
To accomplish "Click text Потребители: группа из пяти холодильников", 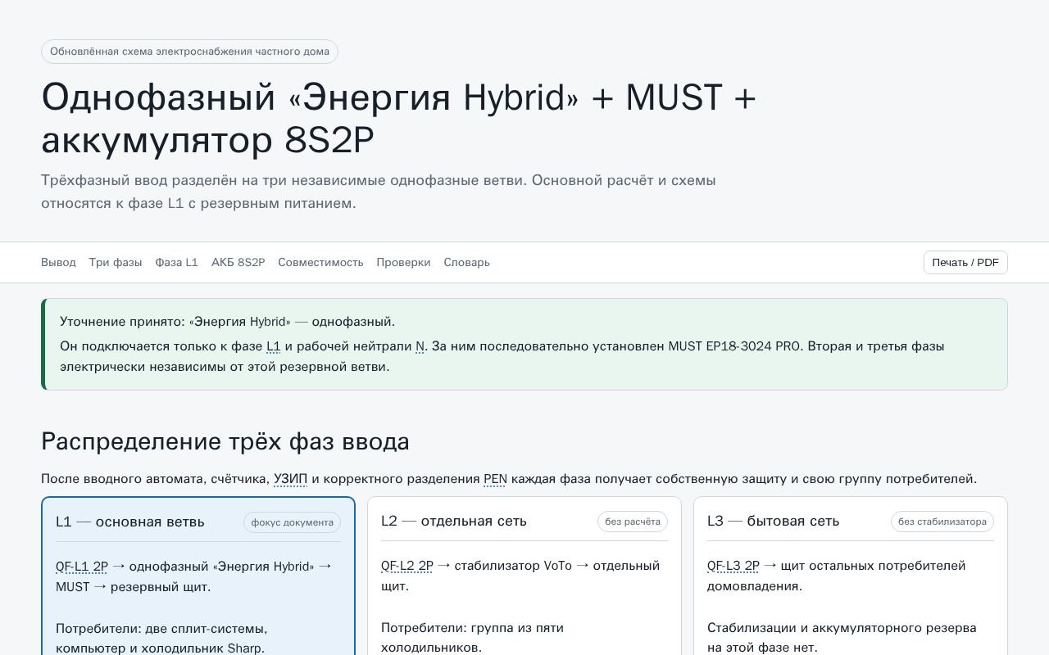I will point(472,638).
